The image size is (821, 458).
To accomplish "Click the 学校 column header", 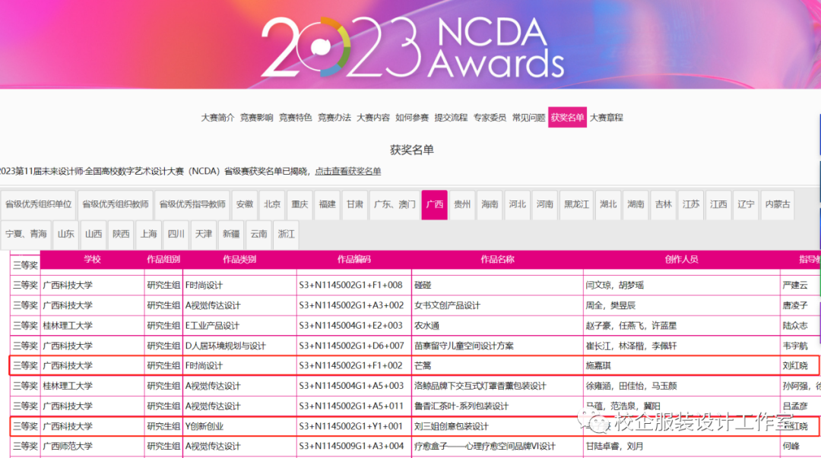I will click(x=92, y=259).
